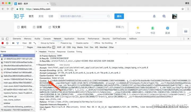Open DevTools customize three-dot menu
Image resolution: width=191 pixels, height=112 pixels.
[x=184, y=39]
